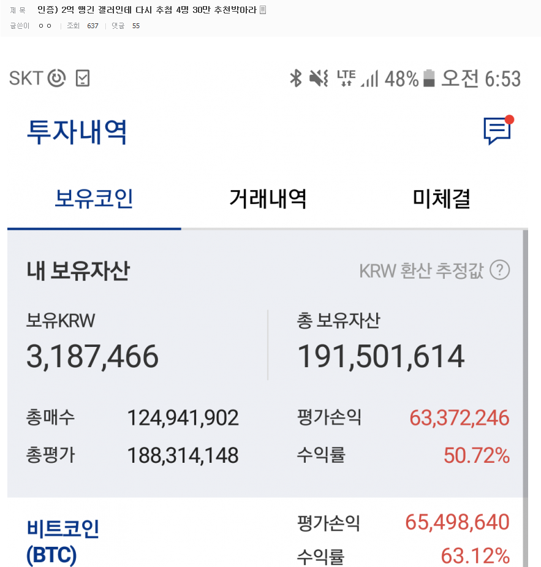Select 총매수 amount 124,941,902
This screenshot has width=541, height=567.
(183, 417)
